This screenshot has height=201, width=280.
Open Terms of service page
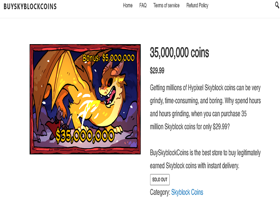pyautogui.click(x=166, y=6)
